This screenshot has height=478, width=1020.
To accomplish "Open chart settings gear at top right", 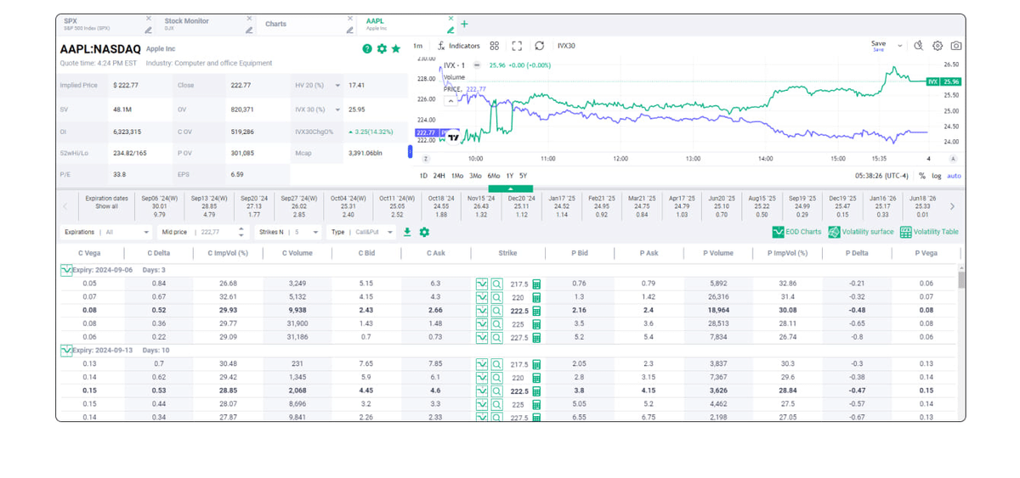I will coord(938,46).
